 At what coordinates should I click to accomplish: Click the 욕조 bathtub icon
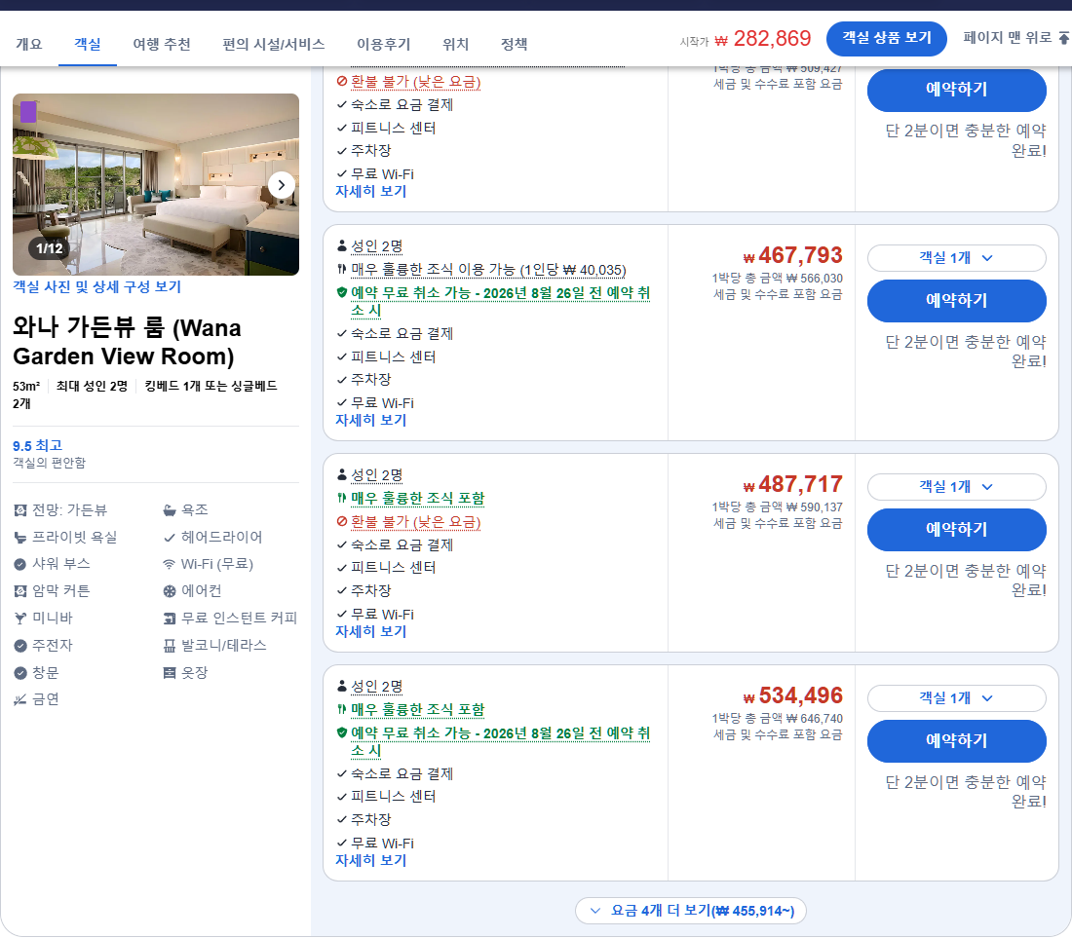pos(170,510)
